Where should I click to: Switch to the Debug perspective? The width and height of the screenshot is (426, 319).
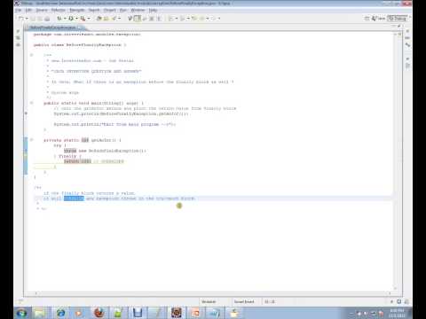pos(398,19)
